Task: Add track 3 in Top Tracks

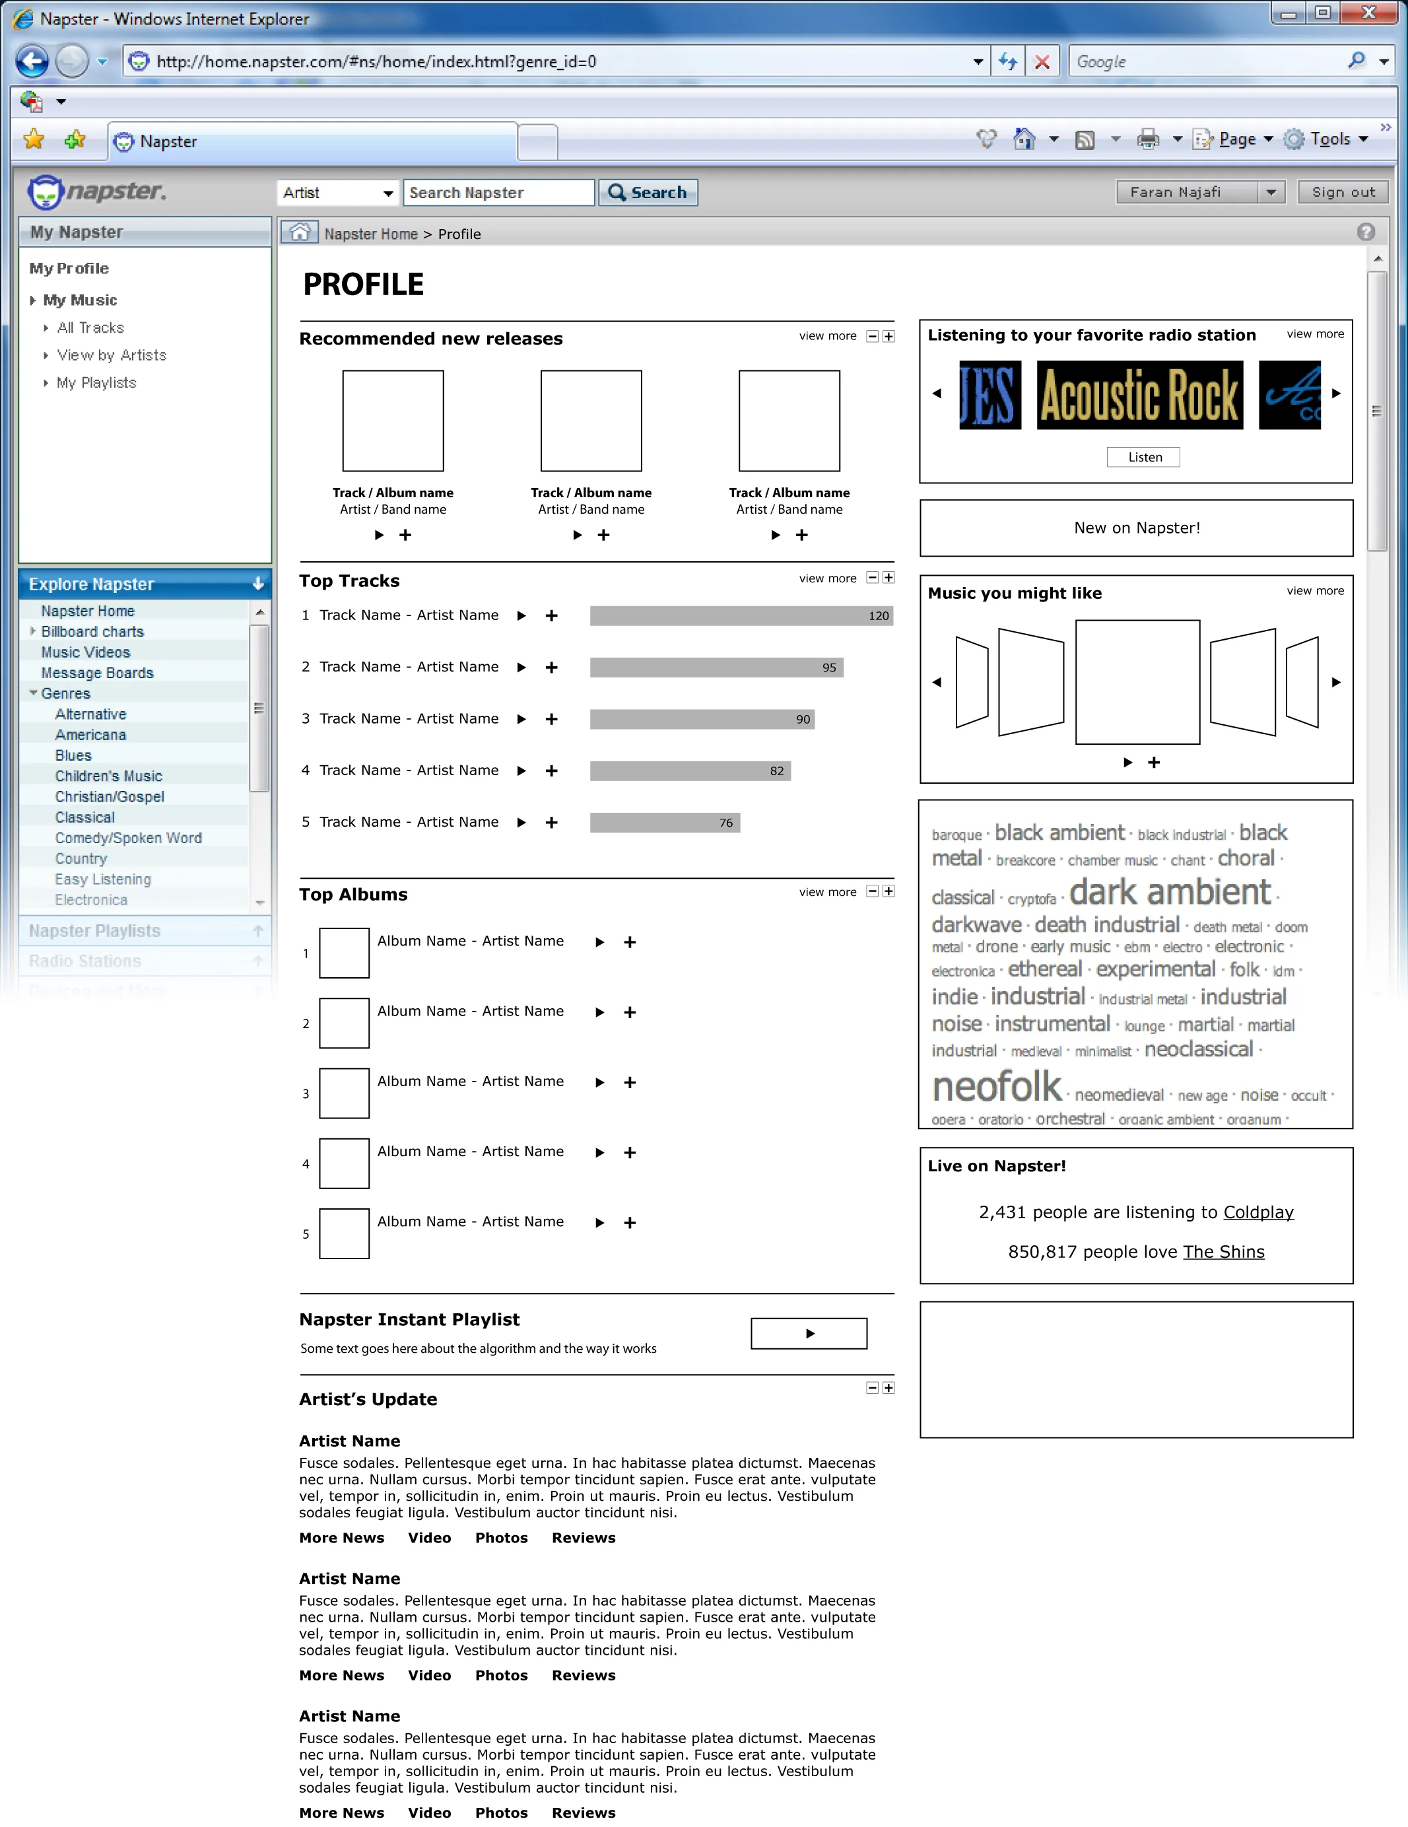Action: coord(552,720)
